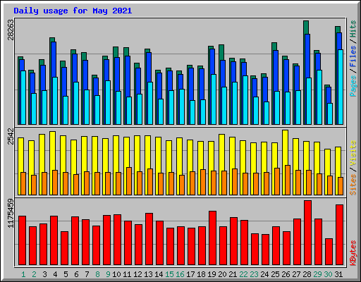Click day 11 on the x-axis
The image size is (361, 282).
127,274
